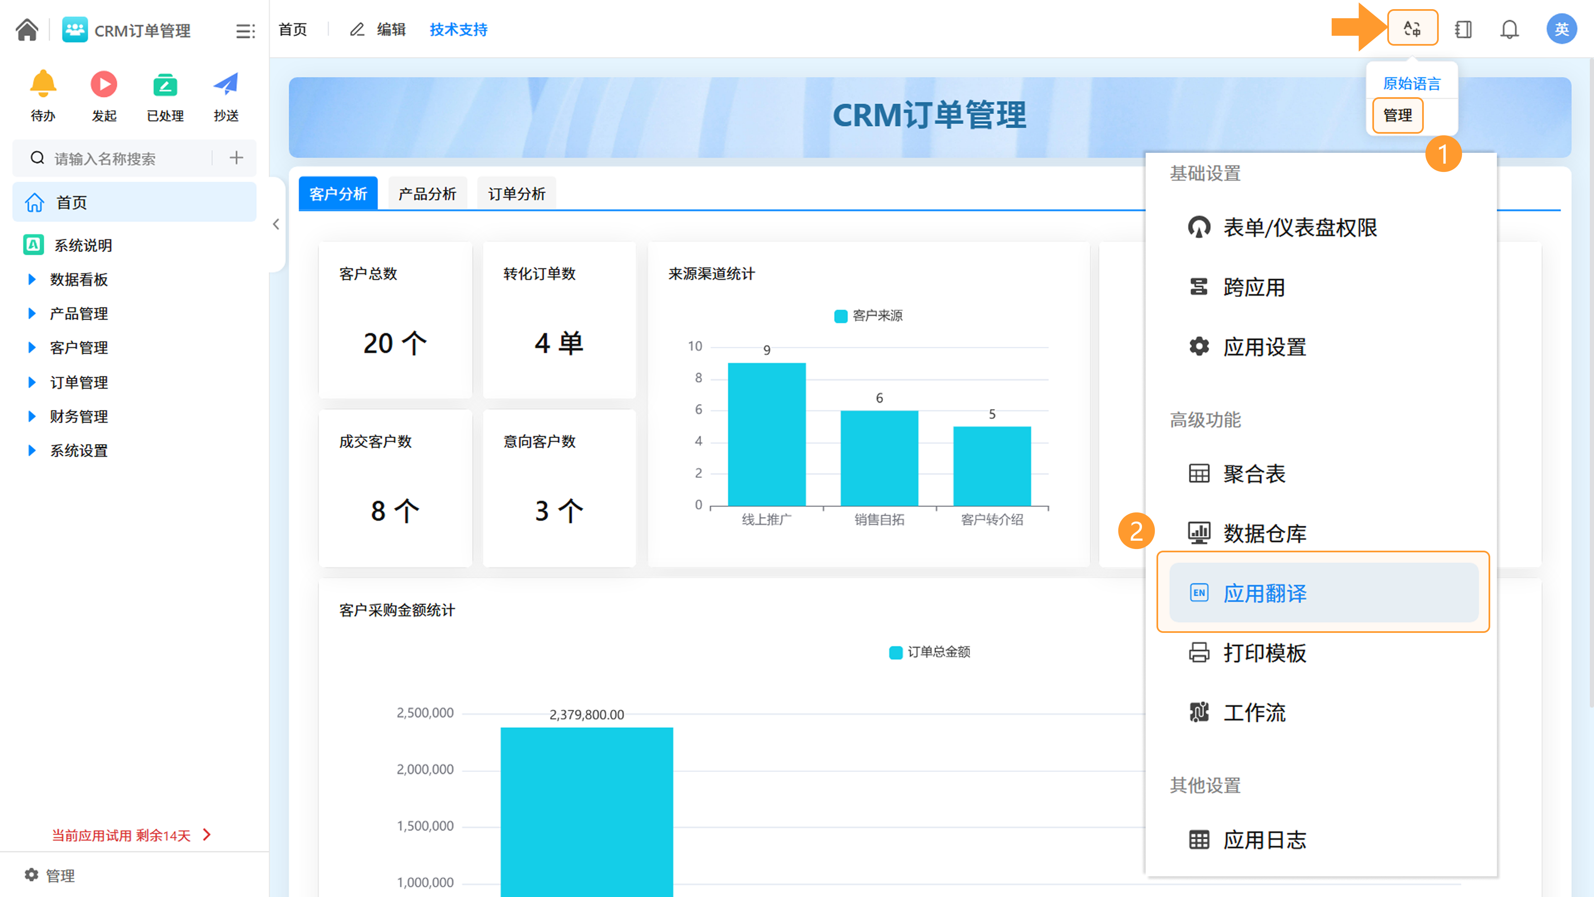Toggle 客户来源 legend swatch

pos(840,316)
